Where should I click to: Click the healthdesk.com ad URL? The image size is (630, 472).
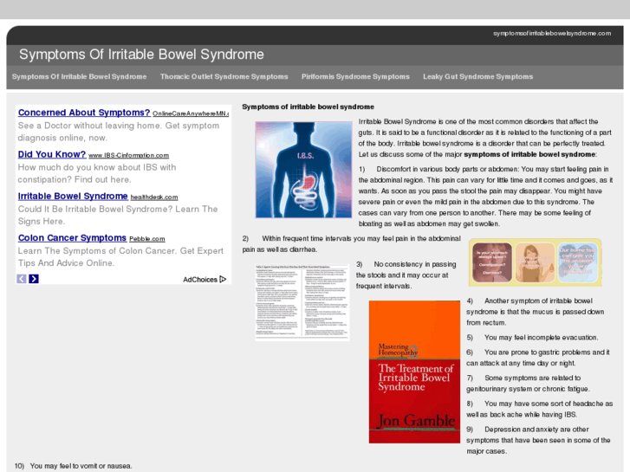tap(154, 197)
